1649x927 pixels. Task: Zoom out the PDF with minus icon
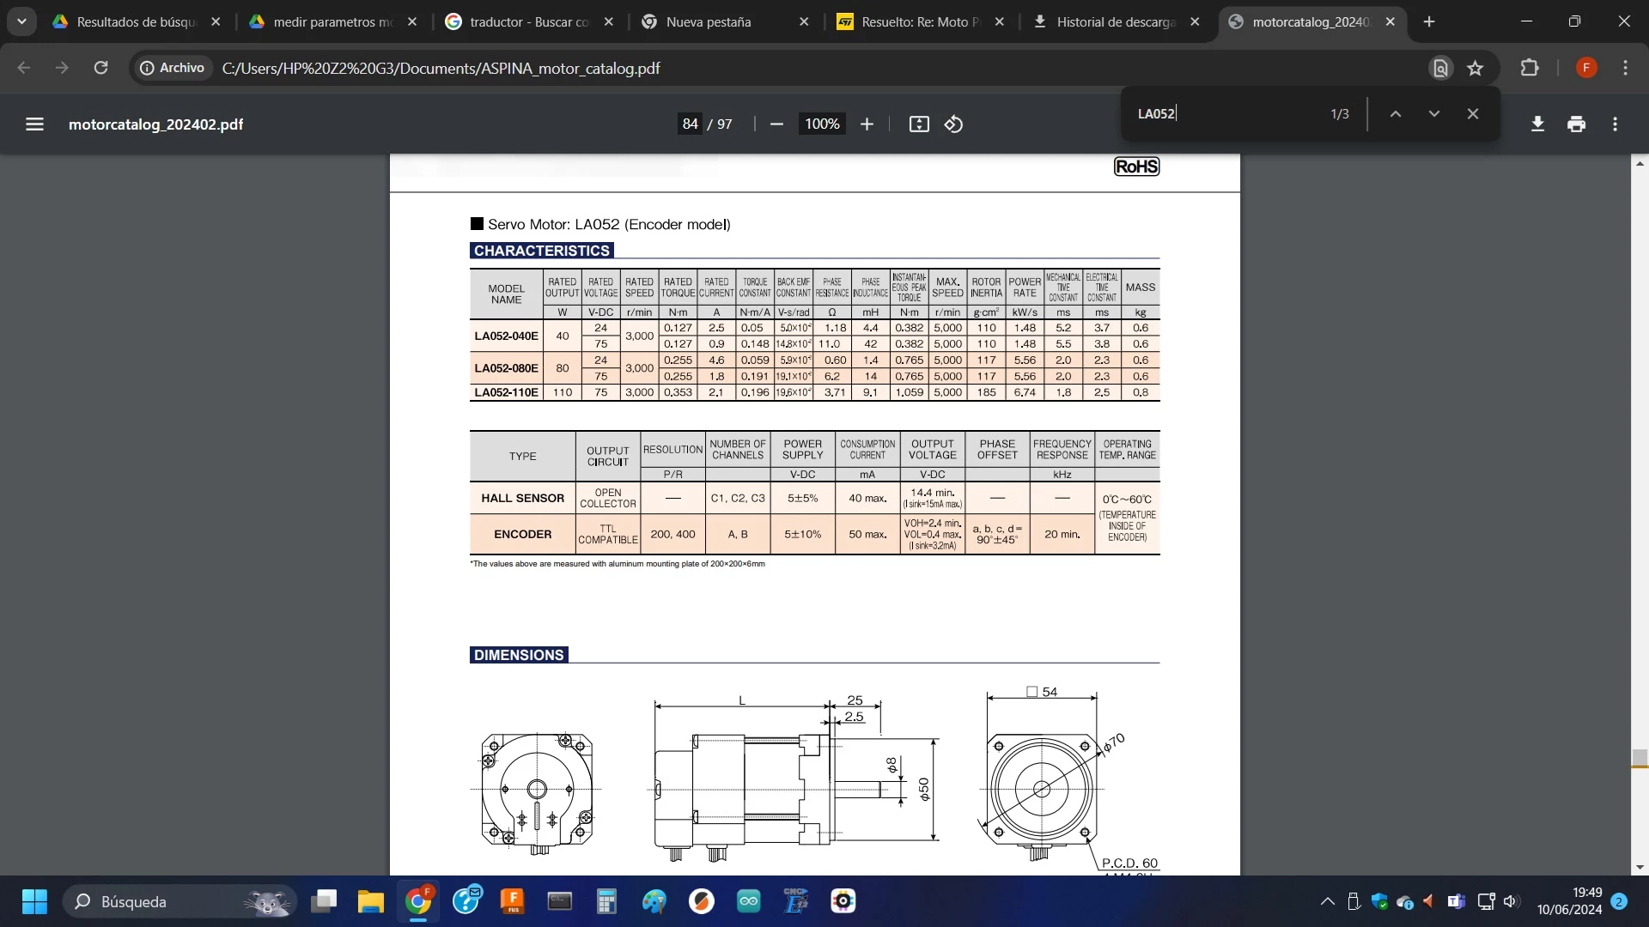point(776,124)
